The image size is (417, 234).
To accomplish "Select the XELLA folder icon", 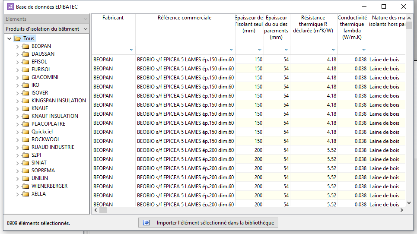I will (x=26, y=194).
